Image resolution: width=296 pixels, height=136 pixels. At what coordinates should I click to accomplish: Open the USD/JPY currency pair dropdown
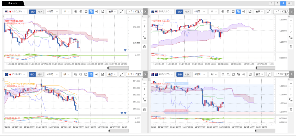tap(15, 12)
